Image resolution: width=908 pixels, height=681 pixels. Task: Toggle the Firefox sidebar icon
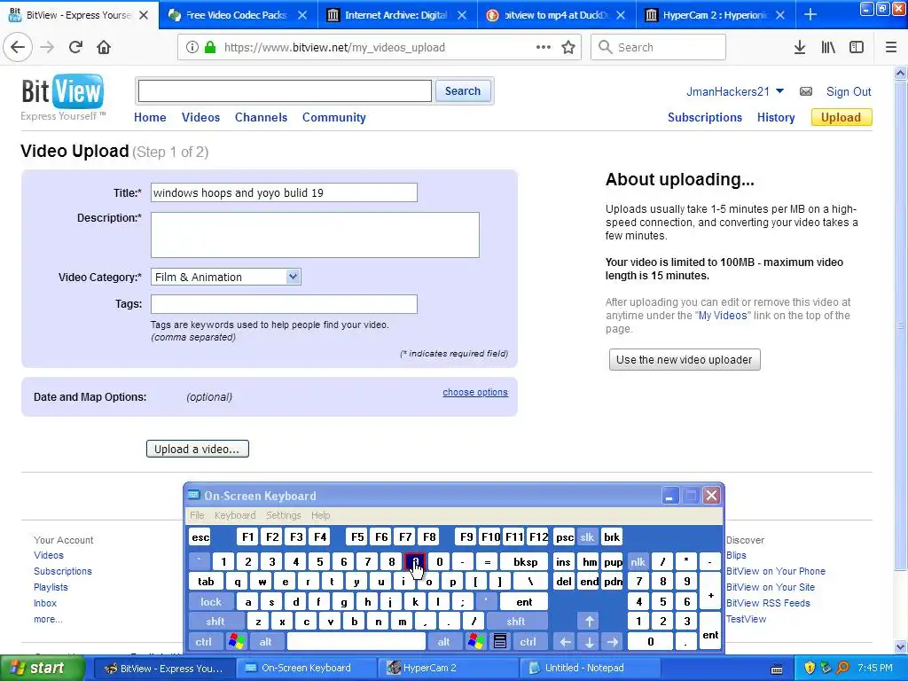click(857, 48)
